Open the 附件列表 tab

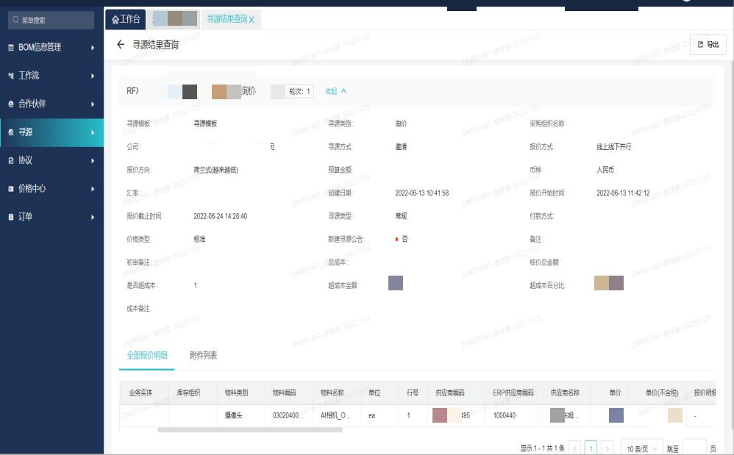(x=204, y=355)
